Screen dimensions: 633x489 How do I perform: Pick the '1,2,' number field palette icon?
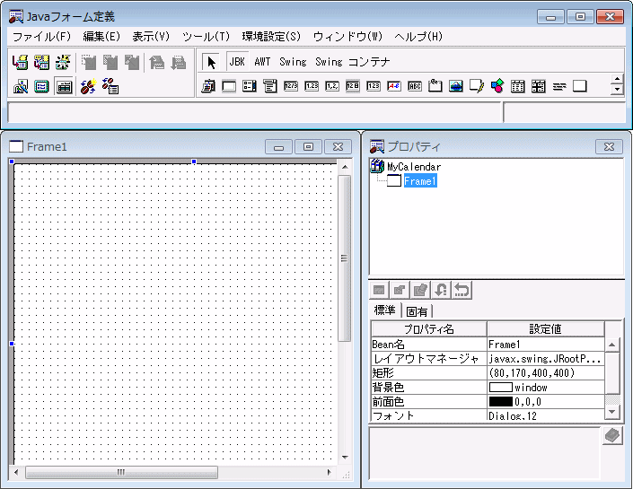click(x=332, y=86)
